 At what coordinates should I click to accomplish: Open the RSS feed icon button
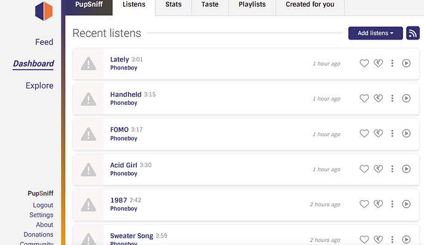pos(413,33)
